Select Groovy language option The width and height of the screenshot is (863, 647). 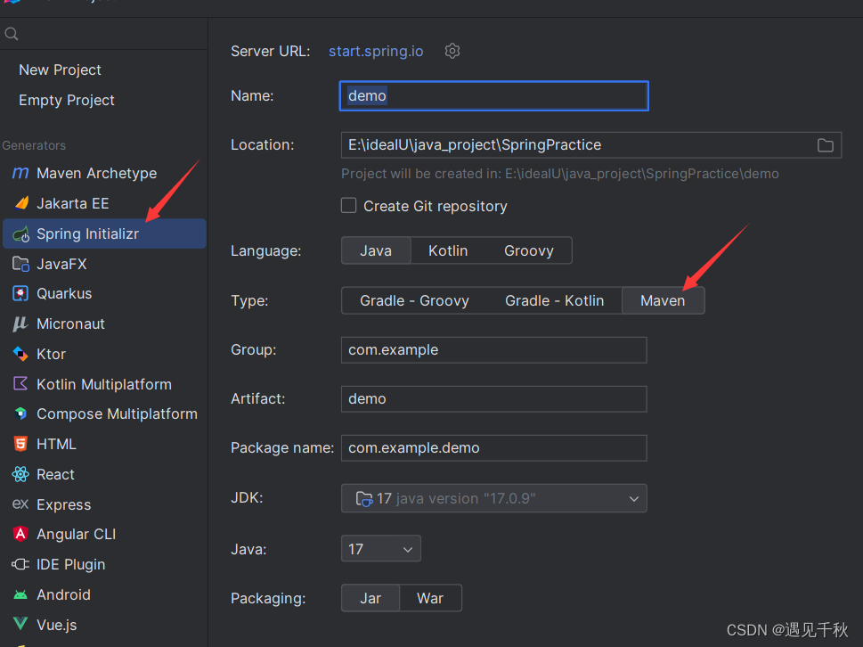(x=529, y=250)
